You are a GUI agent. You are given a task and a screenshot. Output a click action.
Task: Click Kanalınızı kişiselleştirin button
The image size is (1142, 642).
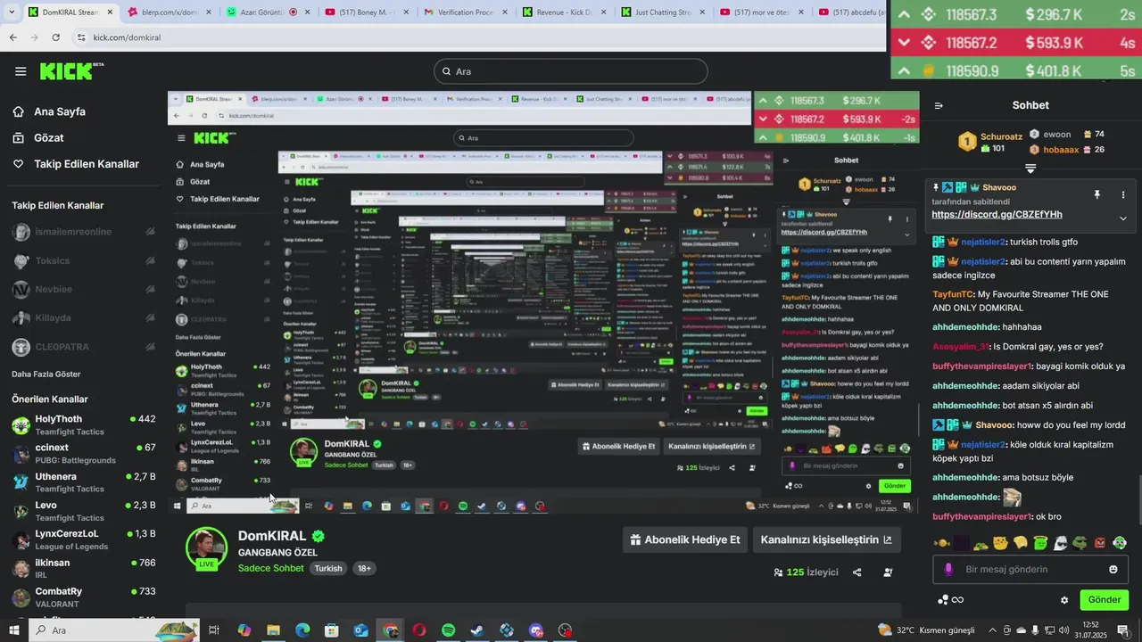point(826,539)
